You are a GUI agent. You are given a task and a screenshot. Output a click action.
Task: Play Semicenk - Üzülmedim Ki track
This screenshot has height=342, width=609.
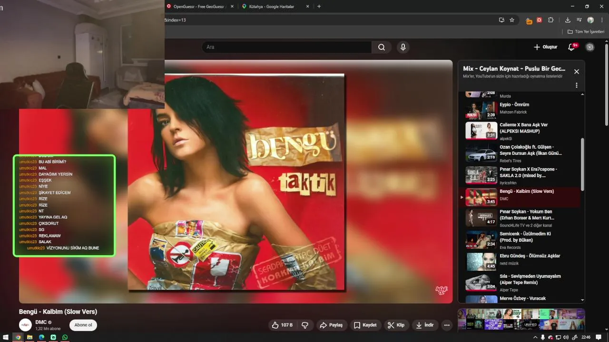(x=521, y=240)
